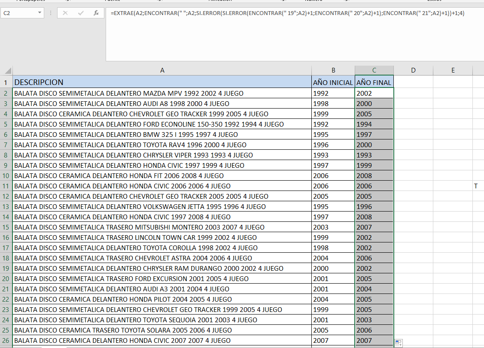The height and width of the screenshot is (348, 484).
Task: Select cell C10 showing 2008
Action: [x=374, y=176]
